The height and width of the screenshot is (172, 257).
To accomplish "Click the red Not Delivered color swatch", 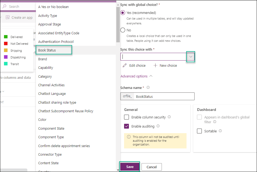I will [6, 43].
